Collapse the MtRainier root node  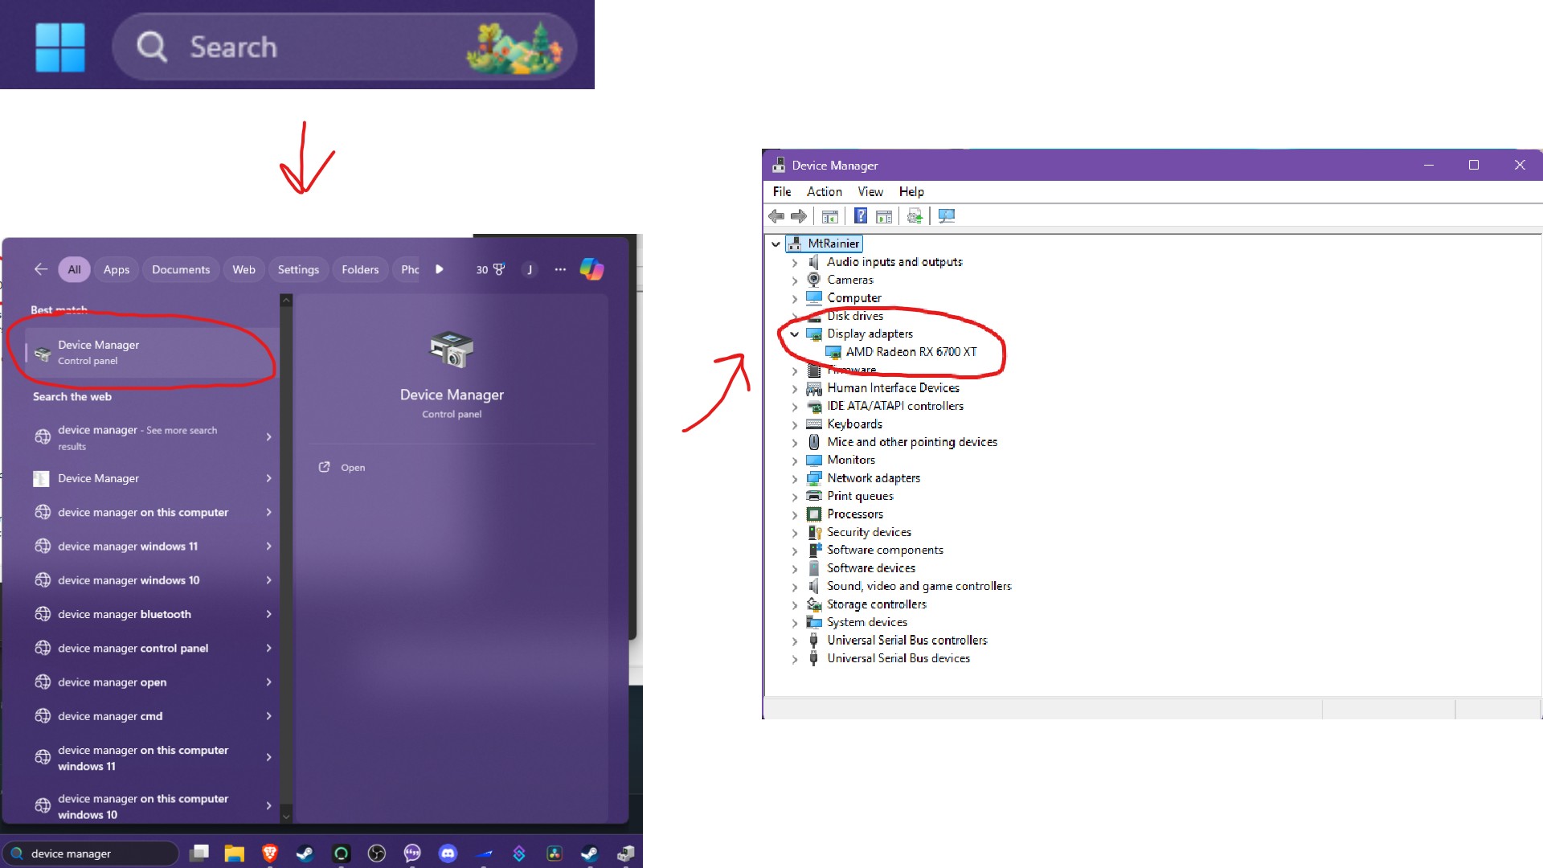(x=776, y=244)
